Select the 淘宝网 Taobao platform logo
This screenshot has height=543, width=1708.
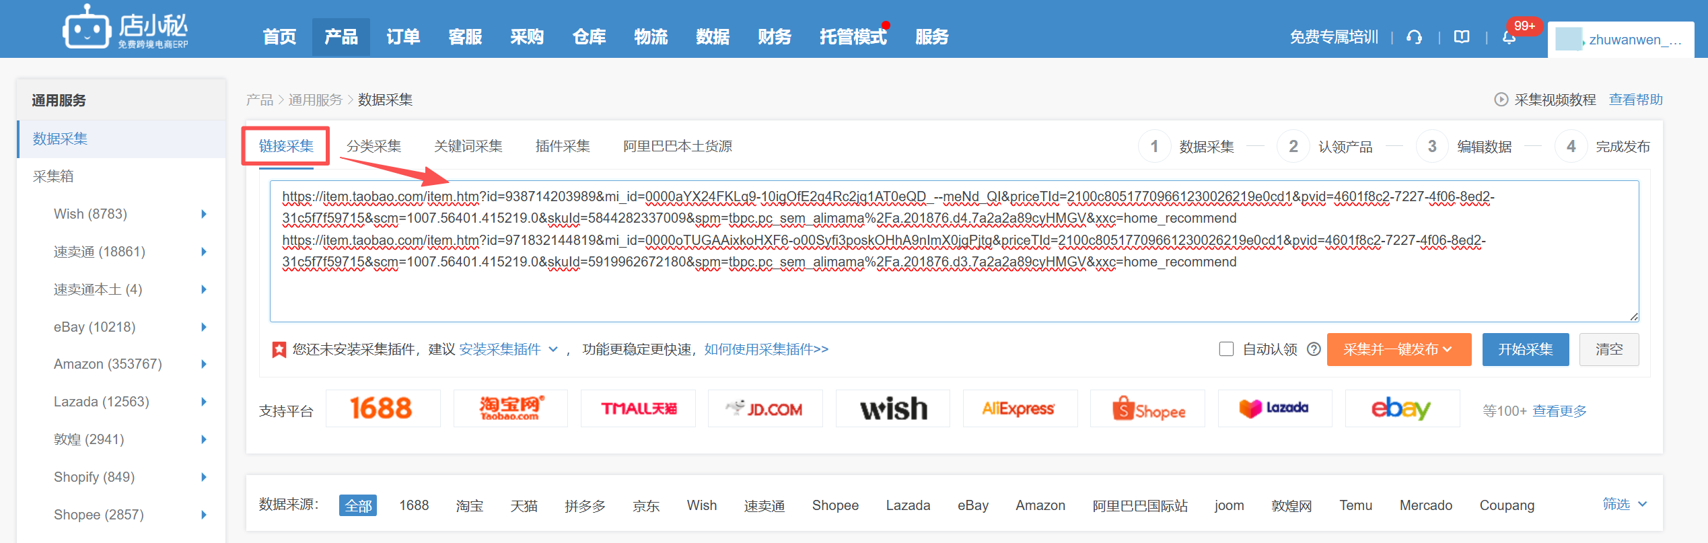click(x=511, y=408)
